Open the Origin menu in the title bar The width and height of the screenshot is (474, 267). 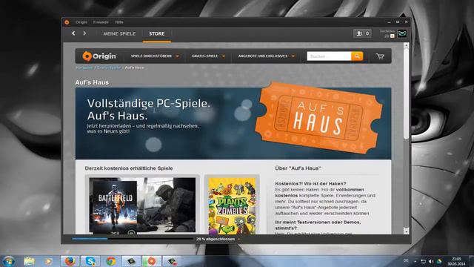click(81, 22)
